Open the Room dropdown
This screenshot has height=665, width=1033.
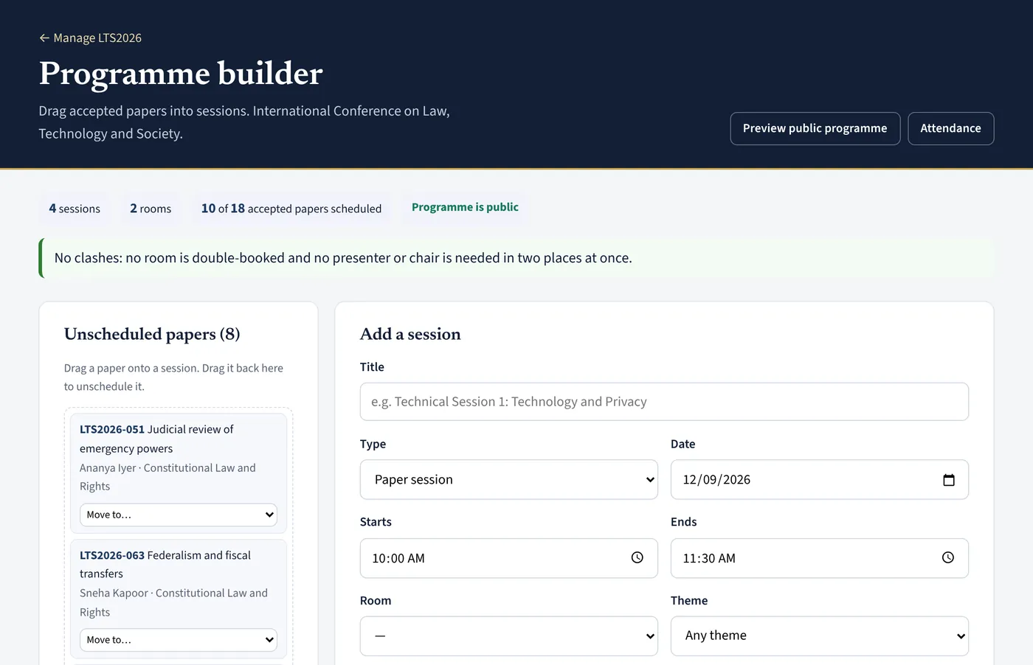coord(509,636)
